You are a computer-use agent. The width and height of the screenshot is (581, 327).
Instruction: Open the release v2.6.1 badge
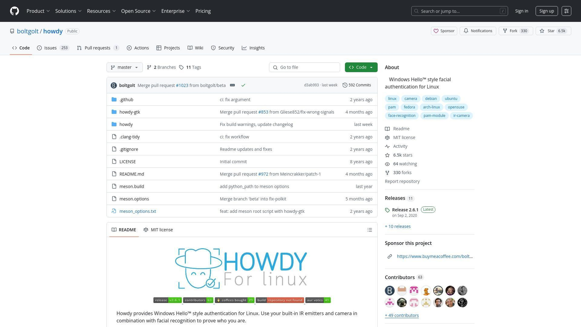168,300
